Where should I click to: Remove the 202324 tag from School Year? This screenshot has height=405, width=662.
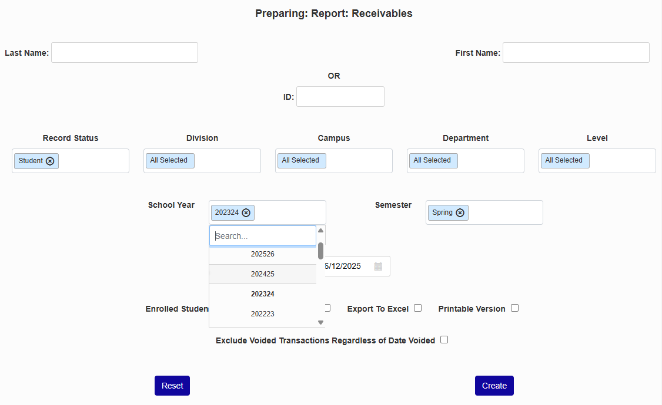pyautogui.click(x=246, y=212)
